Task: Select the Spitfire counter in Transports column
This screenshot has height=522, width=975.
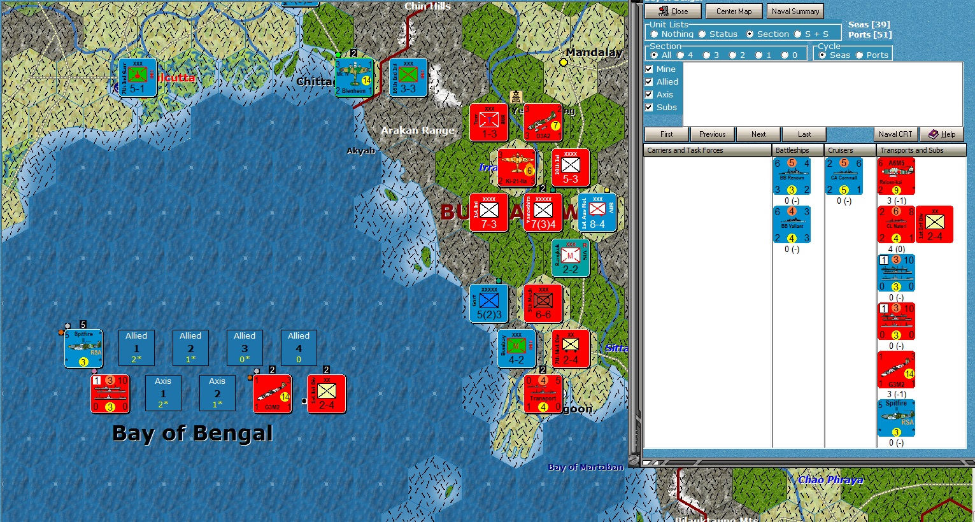Action: (896, 418)
